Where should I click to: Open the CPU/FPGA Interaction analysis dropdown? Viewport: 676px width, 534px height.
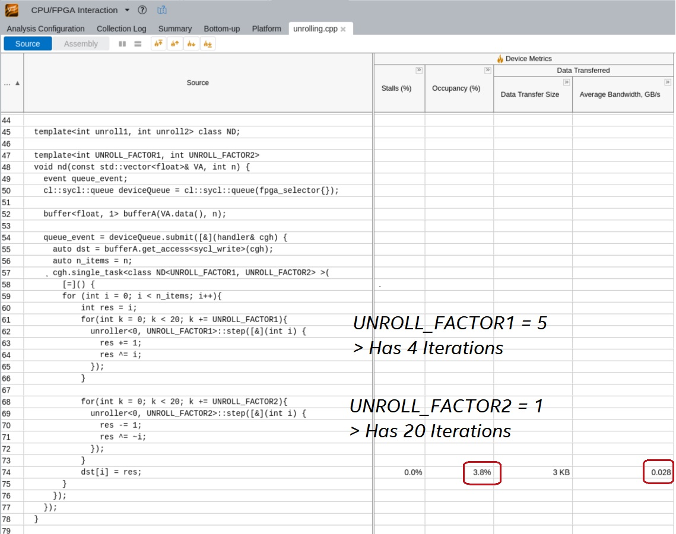point(127,10)
